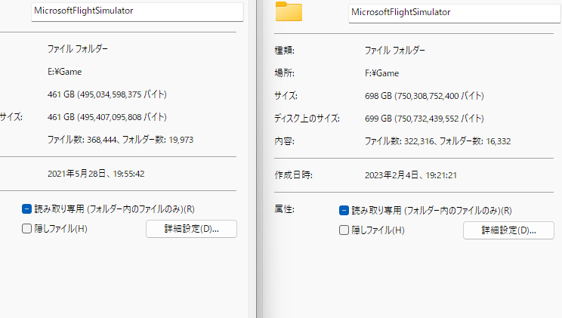Click size value 698 GB (750,308,752,400 バイト)
This screenshot has height=318, width=562.
coord(425,96)
